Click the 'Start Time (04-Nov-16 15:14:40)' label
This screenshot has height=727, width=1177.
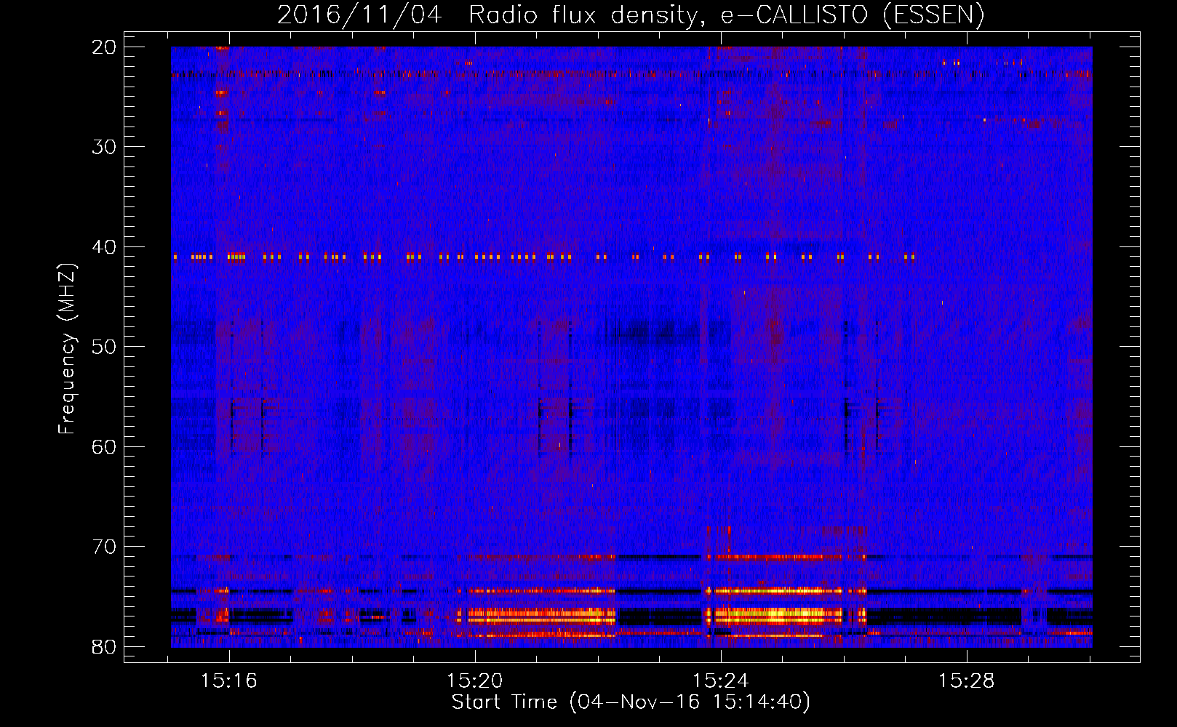631,702
